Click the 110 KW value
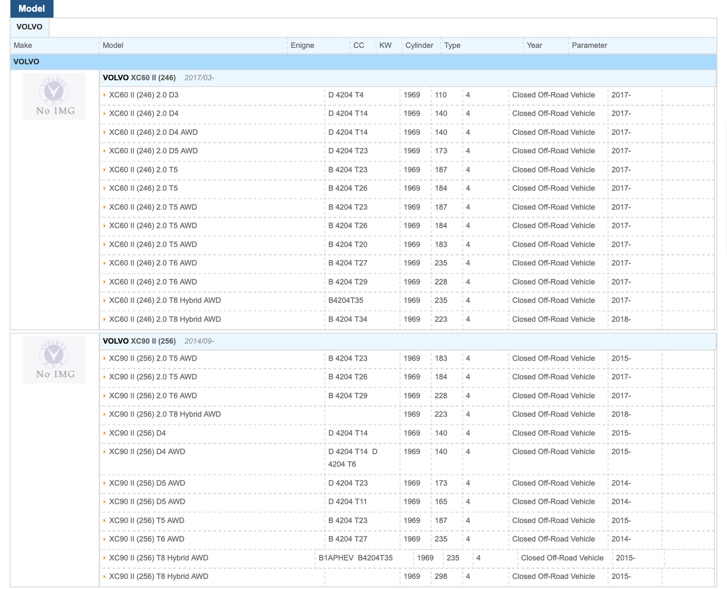This screenshot has width=727, height=589. tap(441, 95)
